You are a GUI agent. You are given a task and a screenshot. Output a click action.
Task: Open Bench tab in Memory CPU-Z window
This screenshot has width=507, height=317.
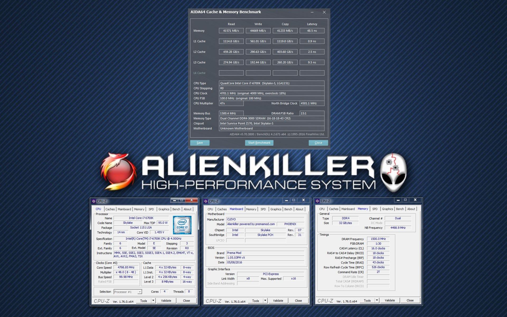(400, 209)
